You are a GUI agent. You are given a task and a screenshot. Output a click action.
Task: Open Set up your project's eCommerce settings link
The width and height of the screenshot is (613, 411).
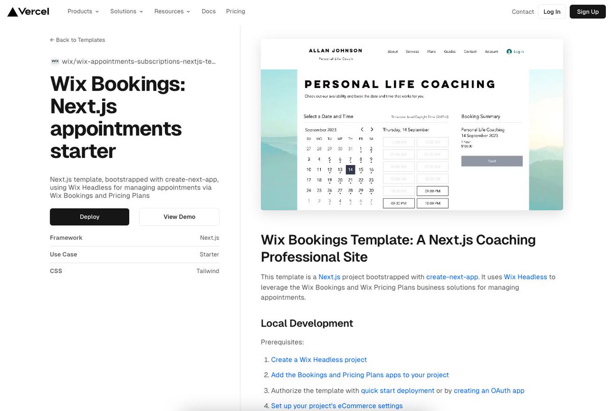[337, 406]
